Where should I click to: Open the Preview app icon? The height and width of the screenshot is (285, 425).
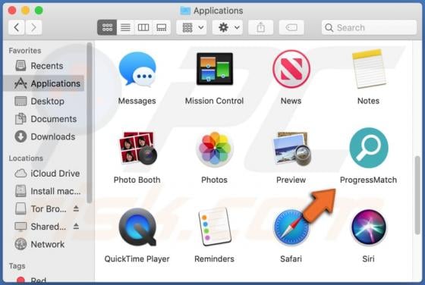[x=291, y=149]
